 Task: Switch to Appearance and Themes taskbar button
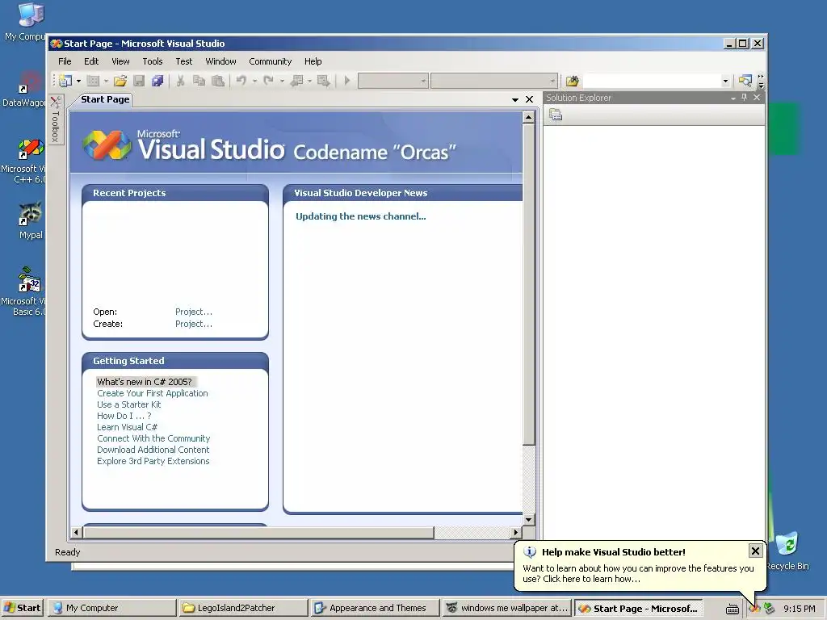point(375,608)
